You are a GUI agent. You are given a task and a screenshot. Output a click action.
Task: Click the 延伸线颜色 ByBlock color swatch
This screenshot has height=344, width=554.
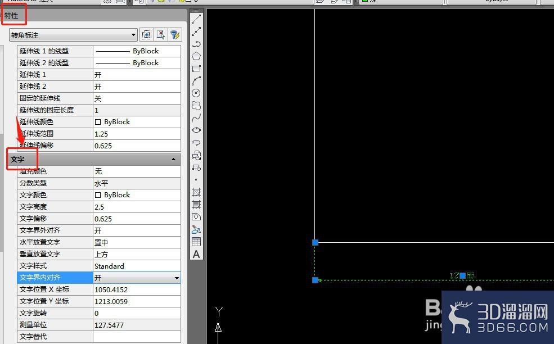(98, 122)
